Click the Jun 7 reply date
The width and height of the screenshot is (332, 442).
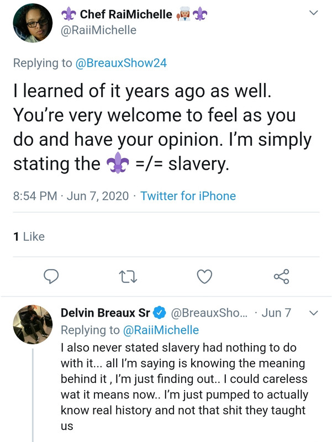point(276,313)
